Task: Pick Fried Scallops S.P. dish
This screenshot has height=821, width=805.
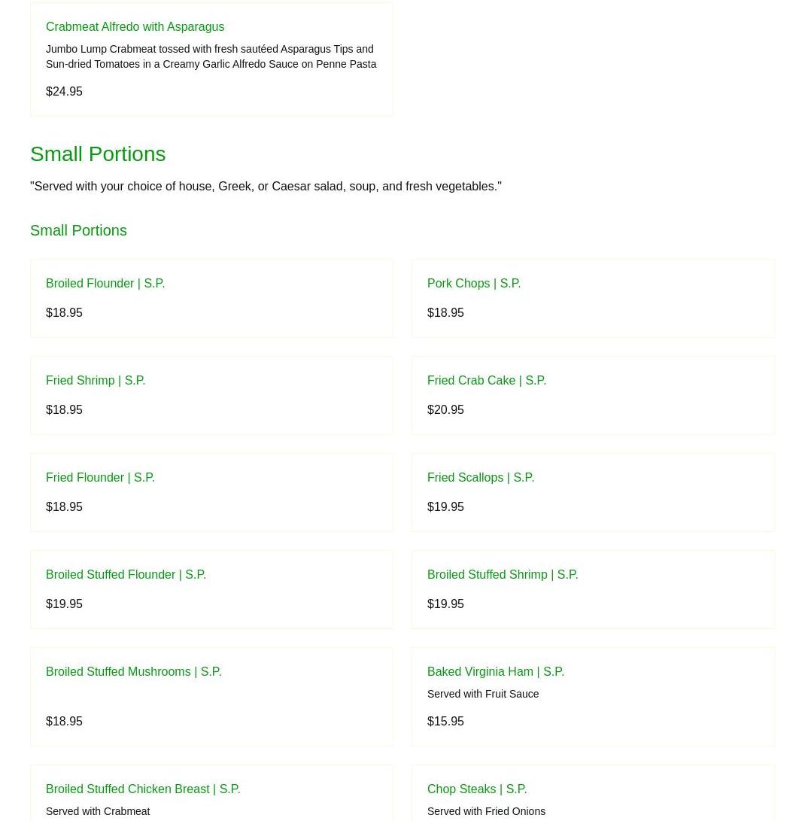Action: point(481,478)
